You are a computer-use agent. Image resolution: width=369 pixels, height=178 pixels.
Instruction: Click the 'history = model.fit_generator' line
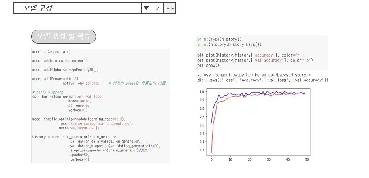76,137
